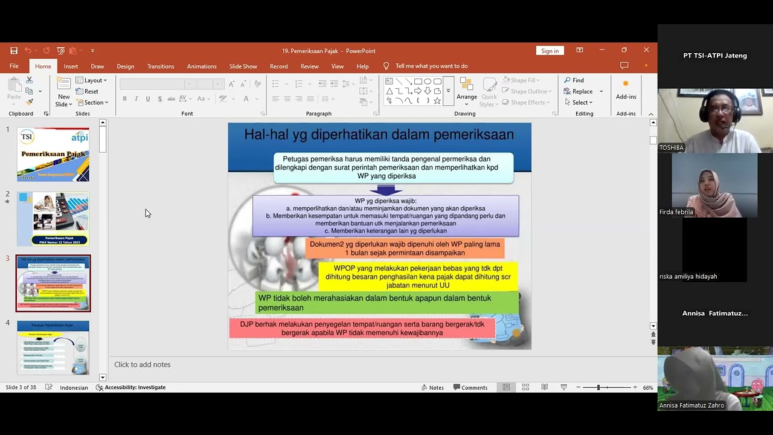This screenshot has height=435, width=773.
Task: Toggle Italic formatting
Action: point(136,99)
